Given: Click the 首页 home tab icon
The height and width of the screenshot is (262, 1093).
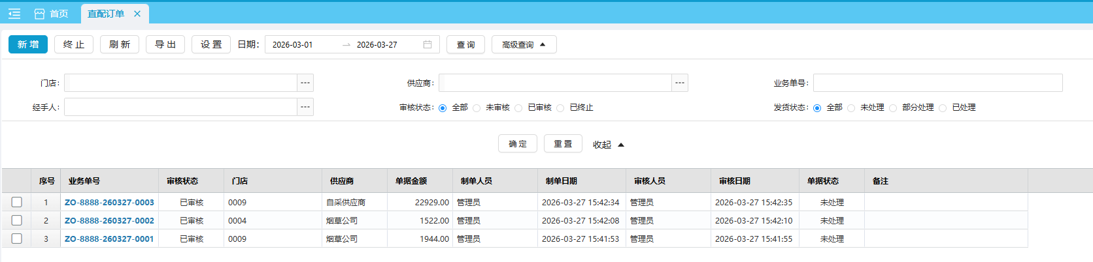Looking at the screenshot, I should click(x=40, y=14).
